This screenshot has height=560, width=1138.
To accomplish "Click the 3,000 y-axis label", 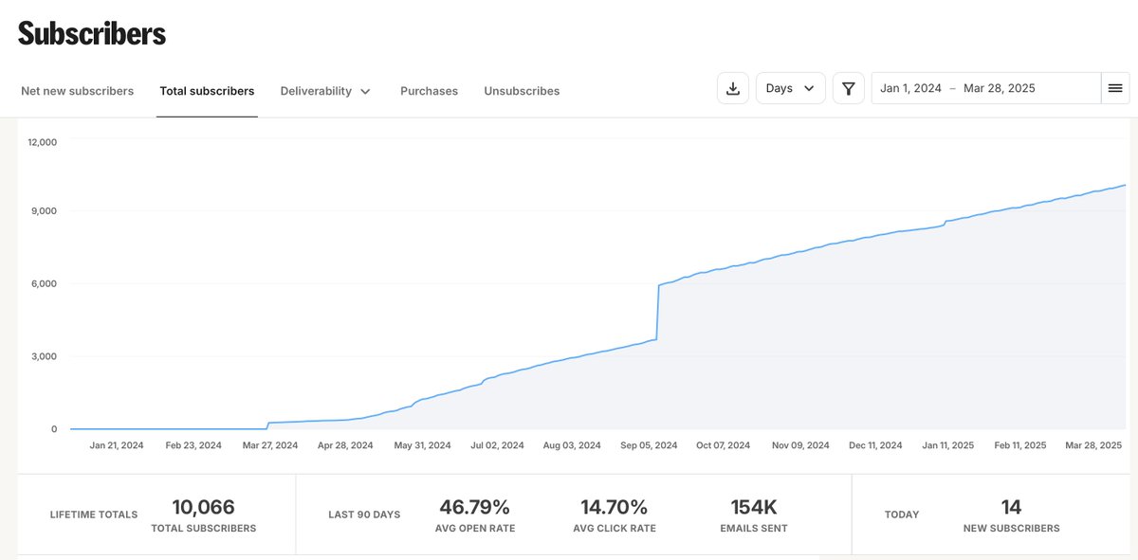I will point(46,356).
